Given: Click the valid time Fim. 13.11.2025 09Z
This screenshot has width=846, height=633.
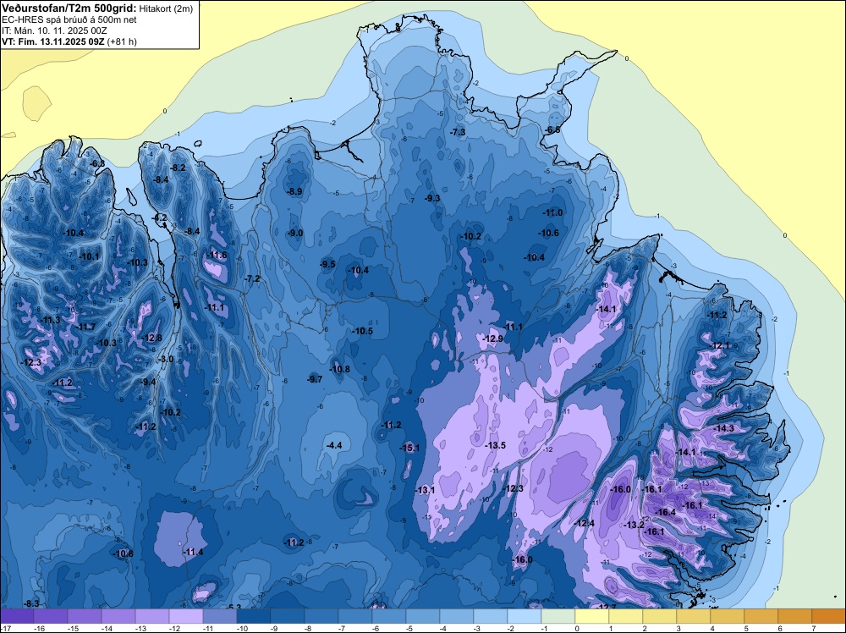Looking at the screenshot, I should pyautogui.click(x=60, y=41).
